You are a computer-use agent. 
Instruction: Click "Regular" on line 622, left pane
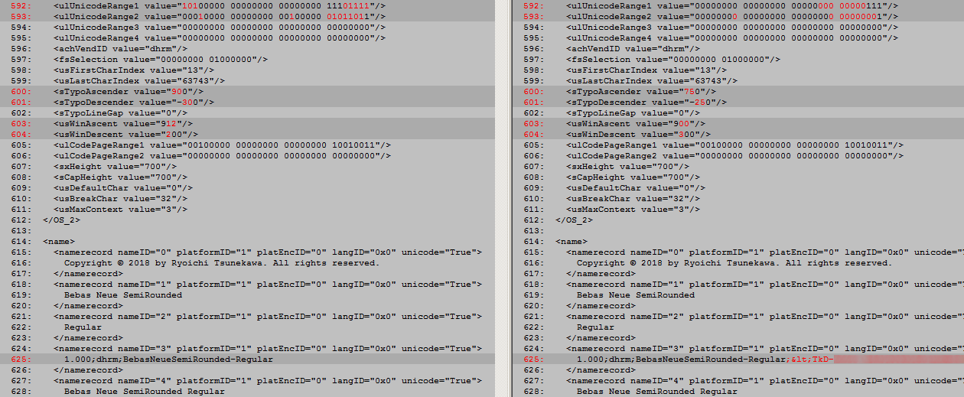(83, 327)
